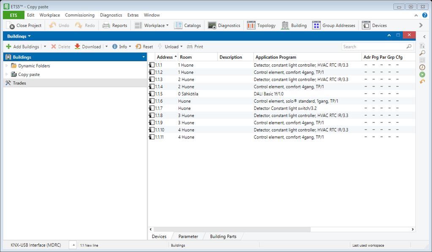Click the KNX-USB Interface status entry
432x252 pixels.
(36, 245)
